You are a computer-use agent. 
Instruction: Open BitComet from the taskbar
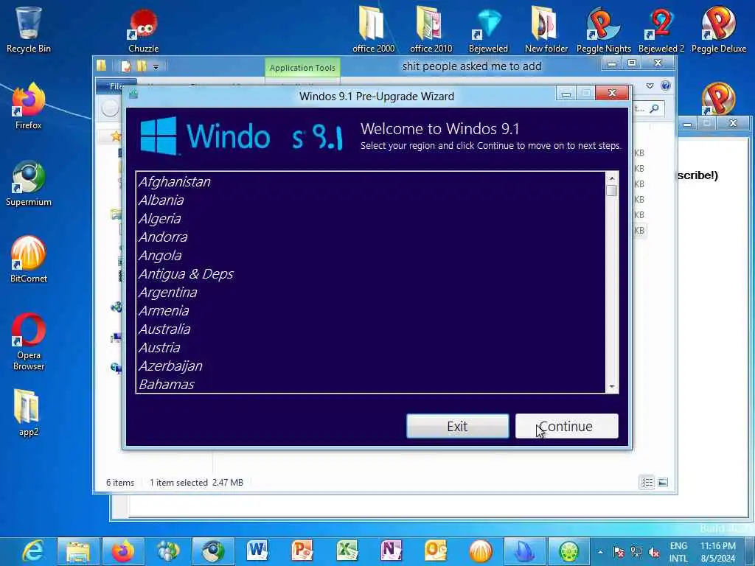click(481, 551)
